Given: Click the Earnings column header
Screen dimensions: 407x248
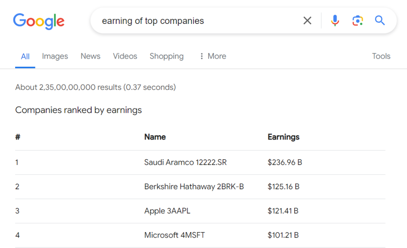Looking at the screenshot, I should point(283,137).
